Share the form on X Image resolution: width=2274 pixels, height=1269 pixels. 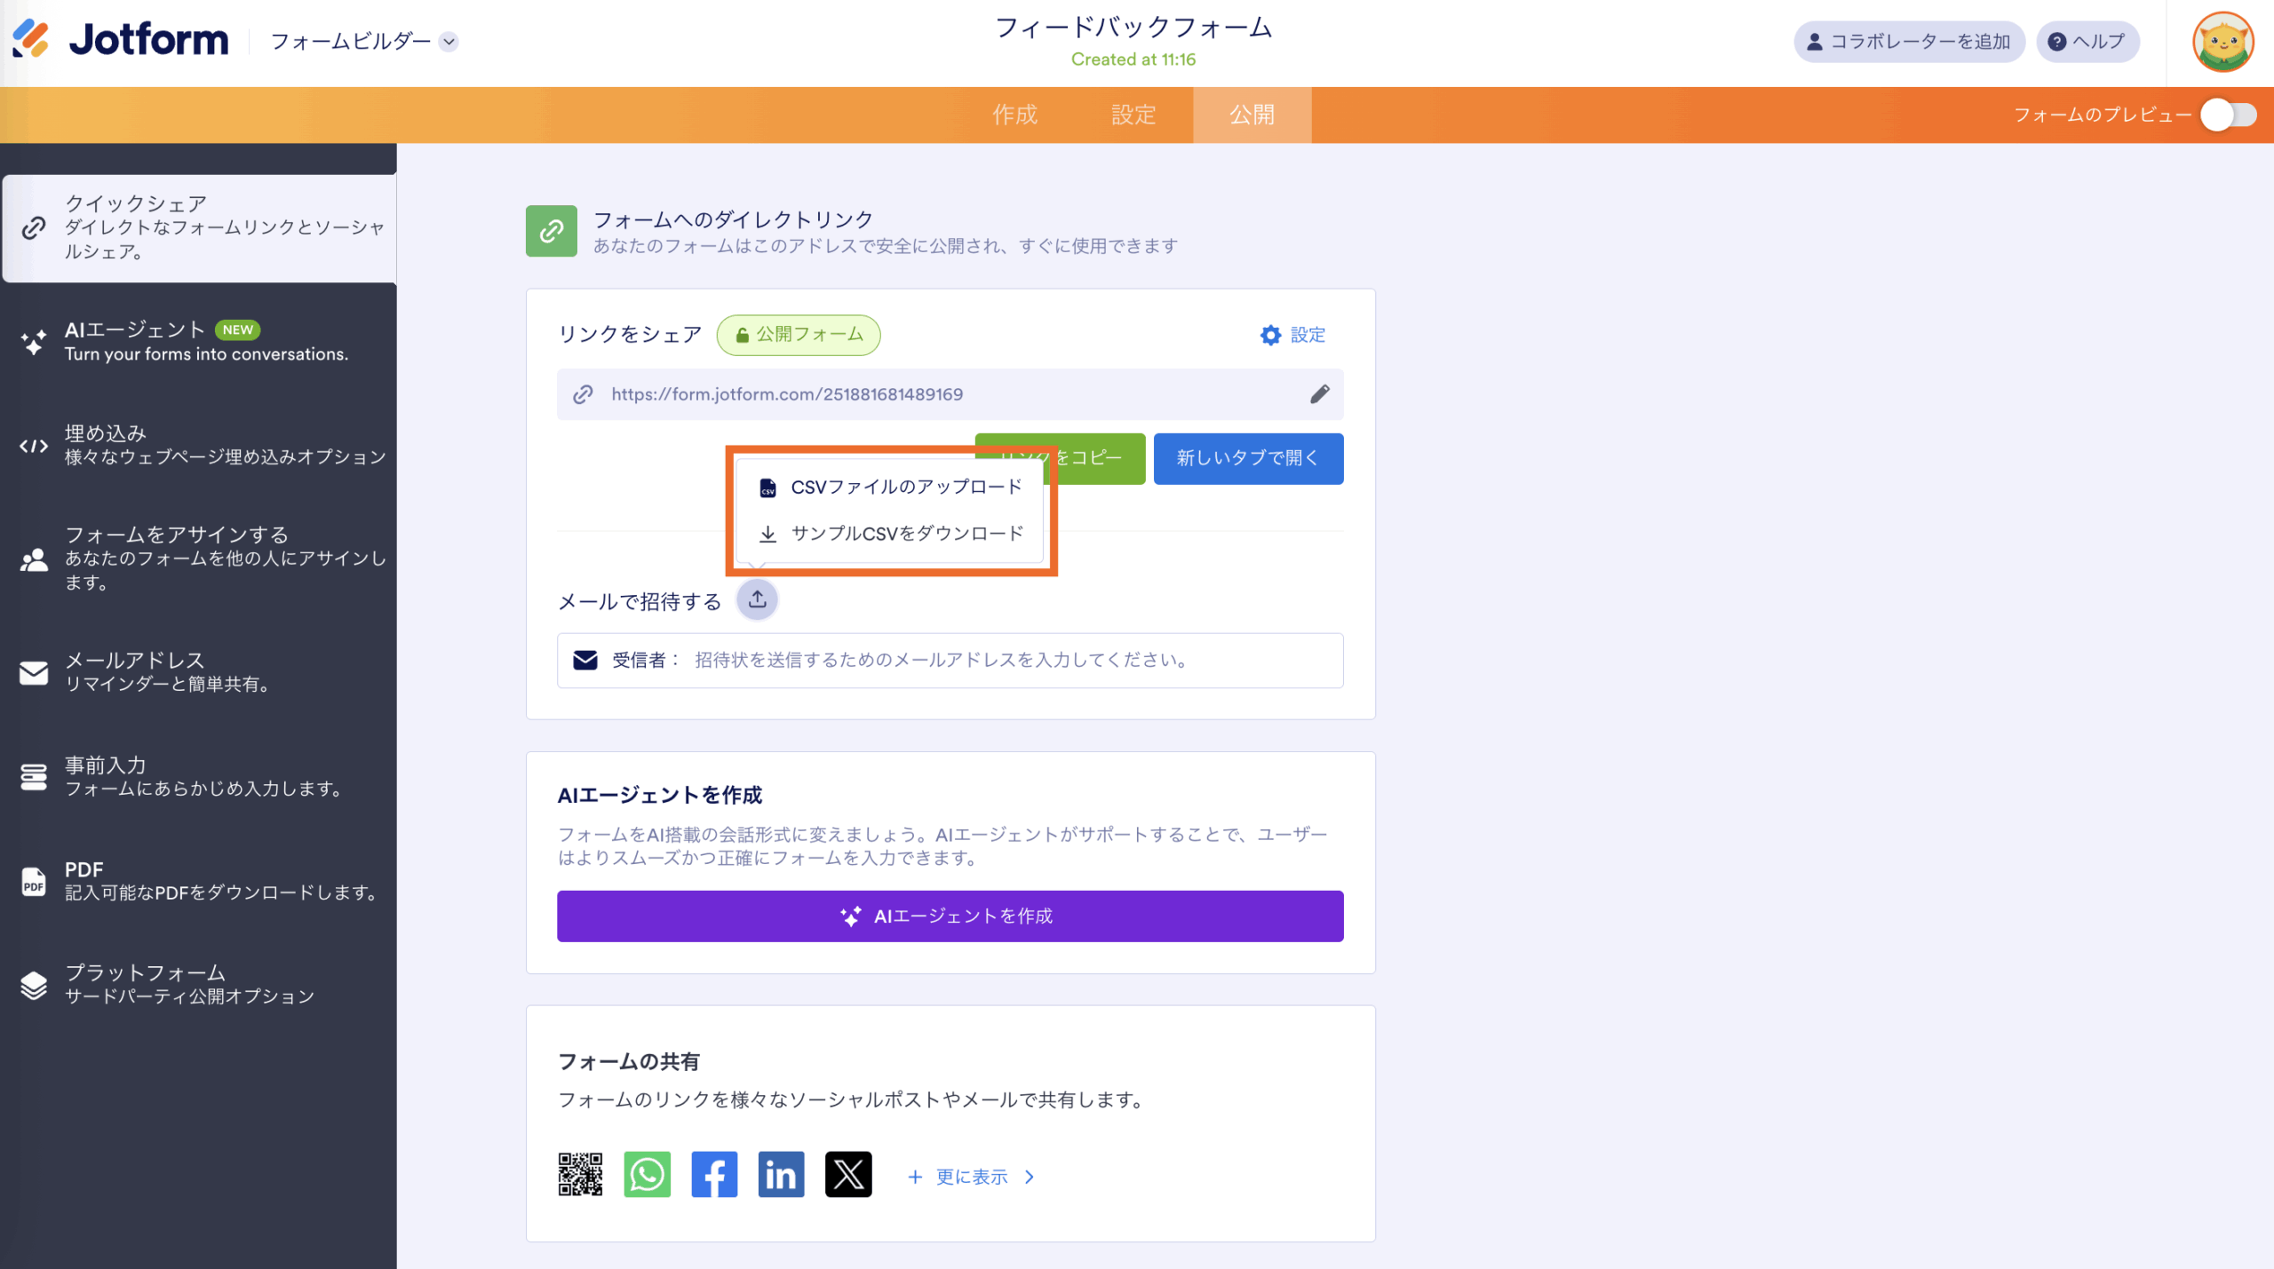[848, 1175]
